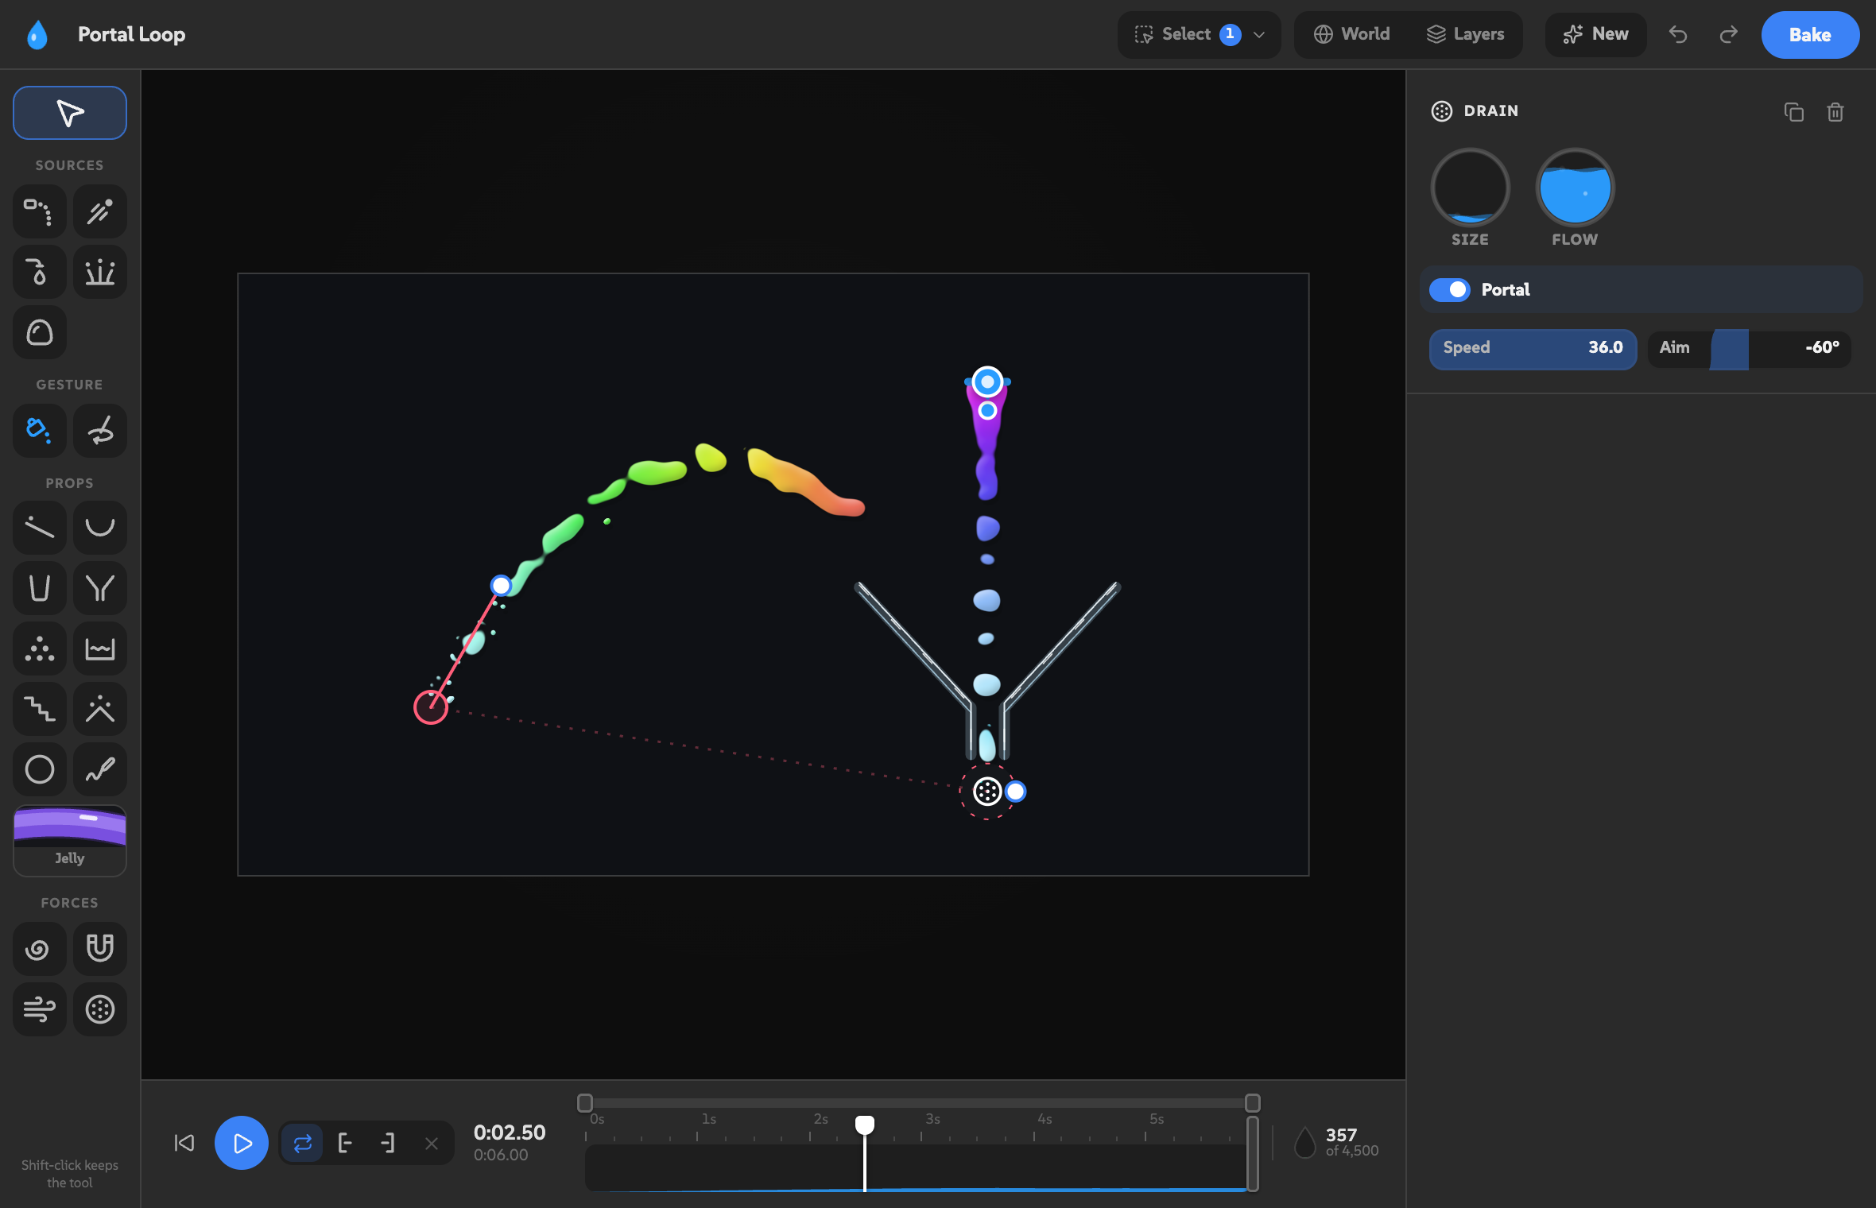
Task: Add the staircase steps prop
Action: pos(40,709)
